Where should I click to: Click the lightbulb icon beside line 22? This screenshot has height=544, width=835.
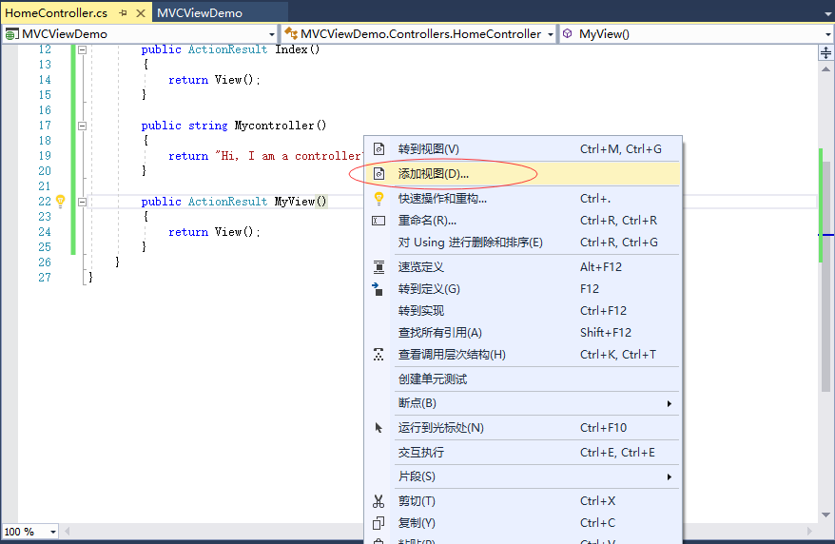(x=60, y=202)
